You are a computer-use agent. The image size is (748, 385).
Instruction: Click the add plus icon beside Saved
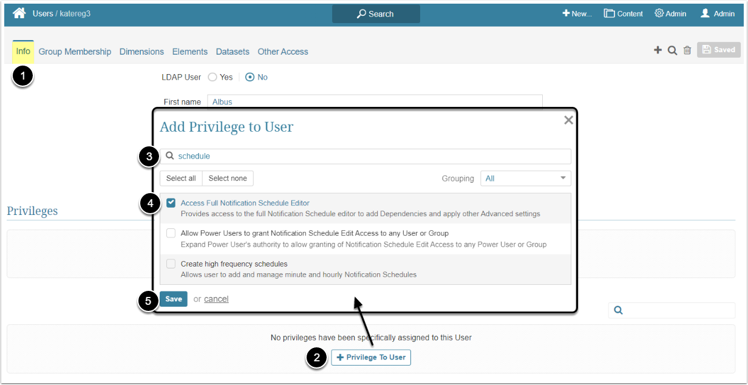(658, 50)
